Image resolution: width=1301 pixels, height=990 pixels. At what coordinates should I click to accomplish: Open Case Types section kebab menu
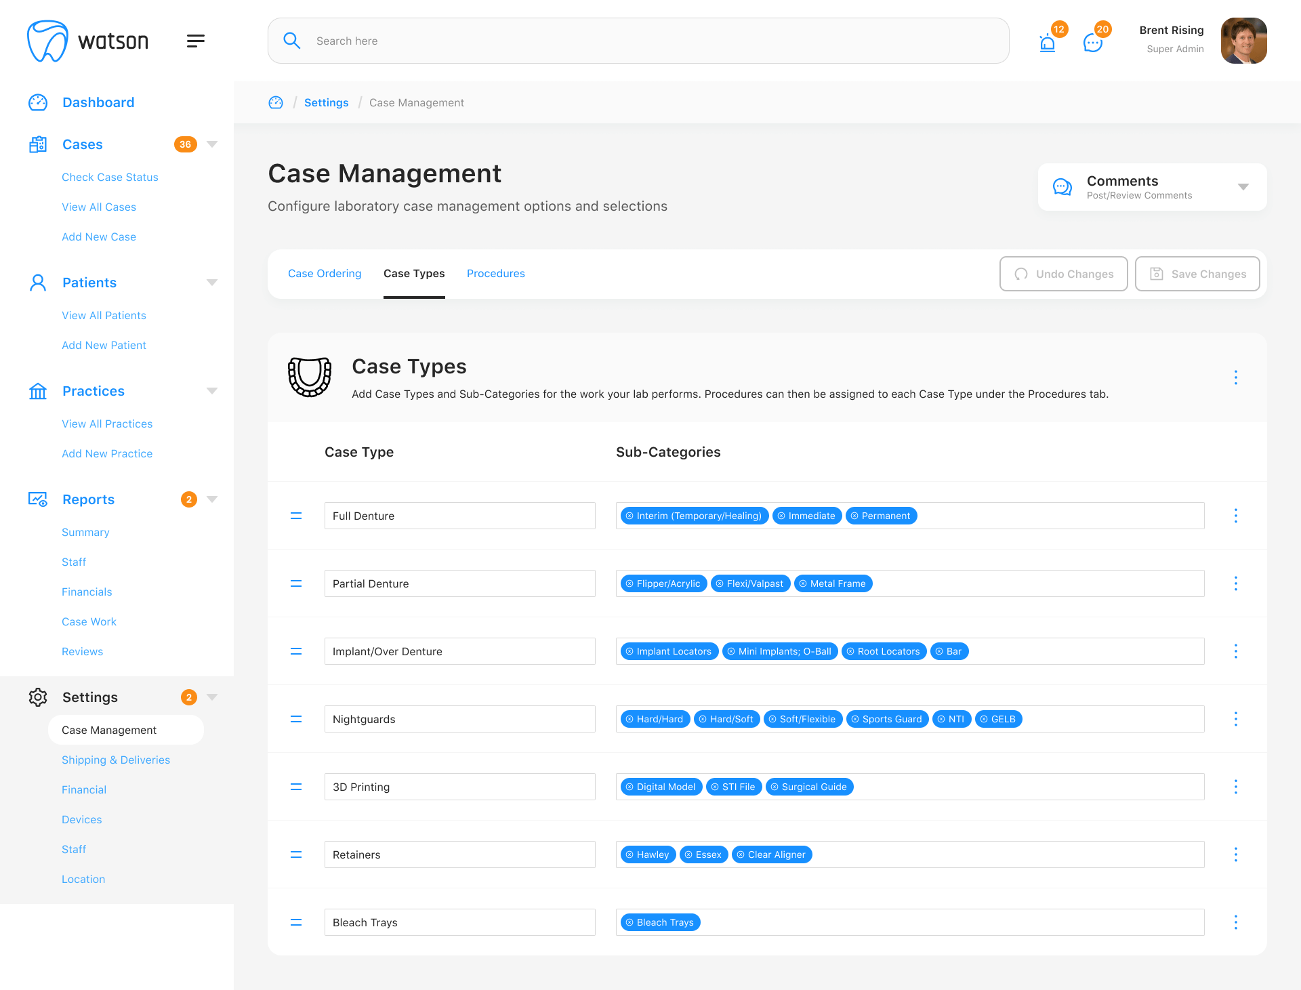click(1235, 377)
